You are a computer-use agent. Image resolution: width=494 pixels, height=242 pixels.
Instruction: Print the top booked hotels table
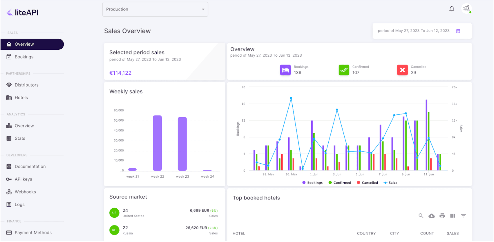tap(442, 216)
